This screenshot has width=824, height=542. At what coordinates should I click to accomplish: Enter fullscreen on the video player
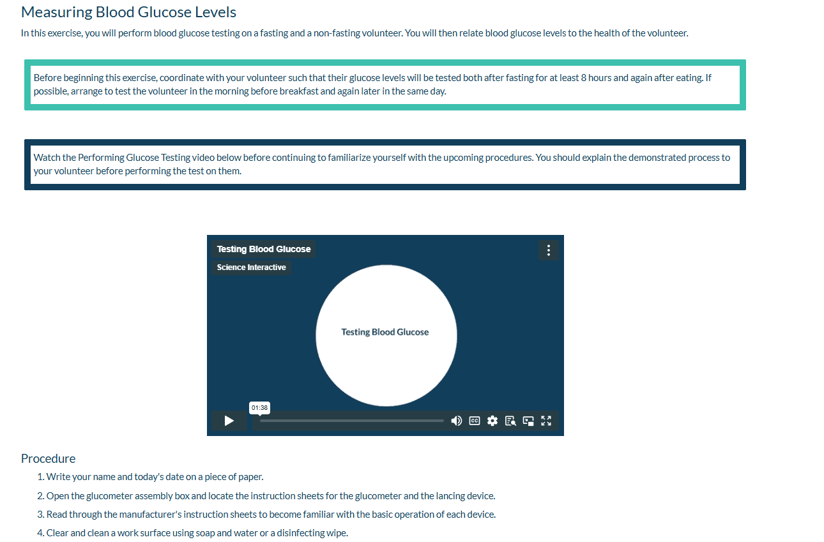546,421
